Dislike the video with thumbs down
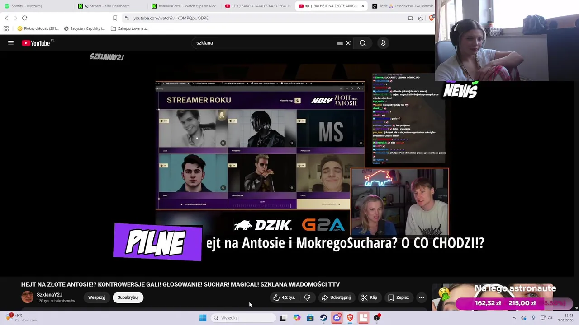 click(308, 297)
